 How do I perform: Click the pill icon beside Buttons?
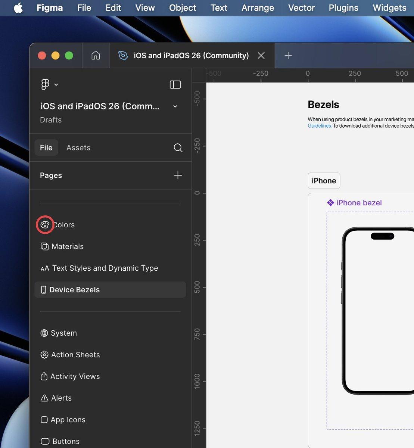pyautogui.click(x=45, y=441)
